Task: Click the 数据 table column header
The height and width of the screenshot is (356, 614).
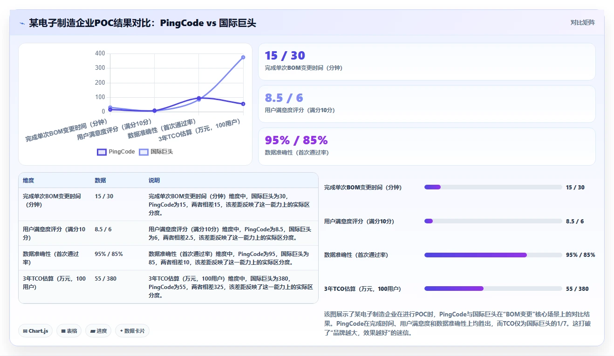Action: pos(100,181)
